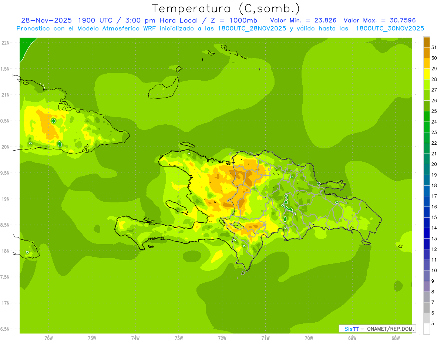Click the legend value "28"
The image size is (444, 343).
coord(434,79)
